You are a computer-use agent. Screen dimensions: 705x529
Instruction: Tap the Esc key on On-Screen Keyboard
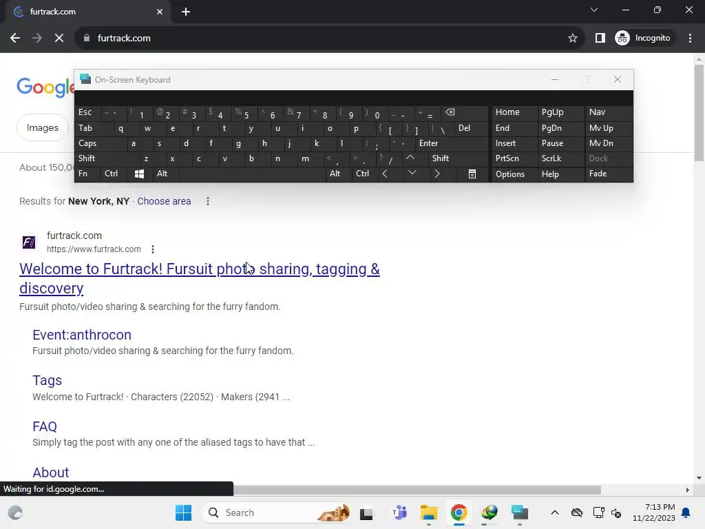pyautogui.click(x=87, y=112)
